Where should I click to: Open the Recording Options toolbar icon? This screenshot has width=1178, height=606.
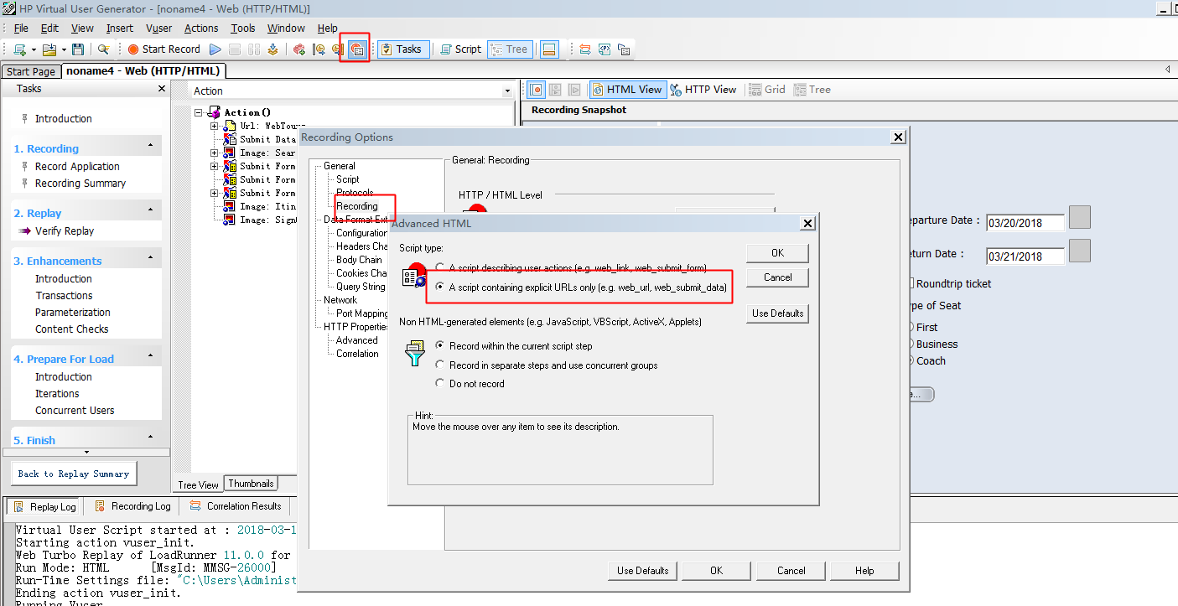click(356, 49)
